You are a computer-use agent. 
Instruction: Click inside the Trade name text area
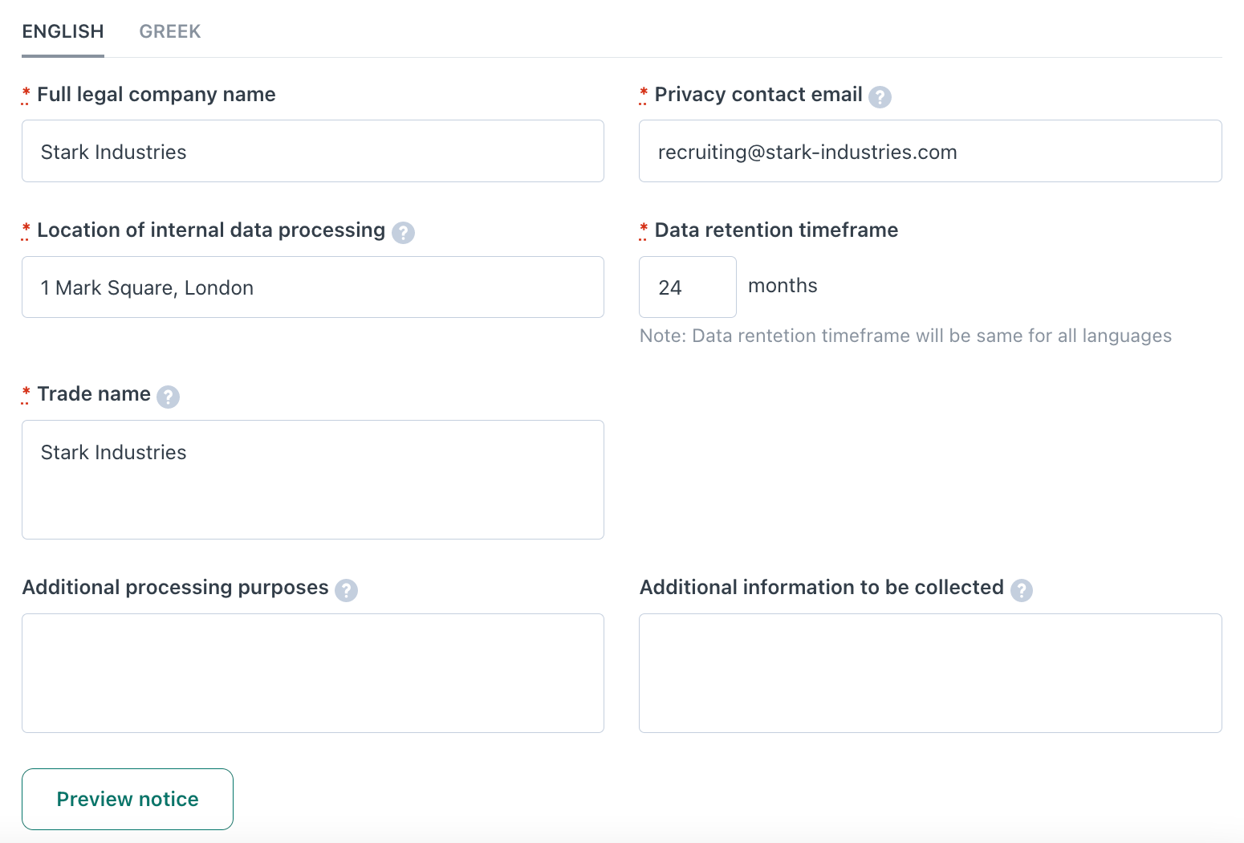[x=313, y=479]
